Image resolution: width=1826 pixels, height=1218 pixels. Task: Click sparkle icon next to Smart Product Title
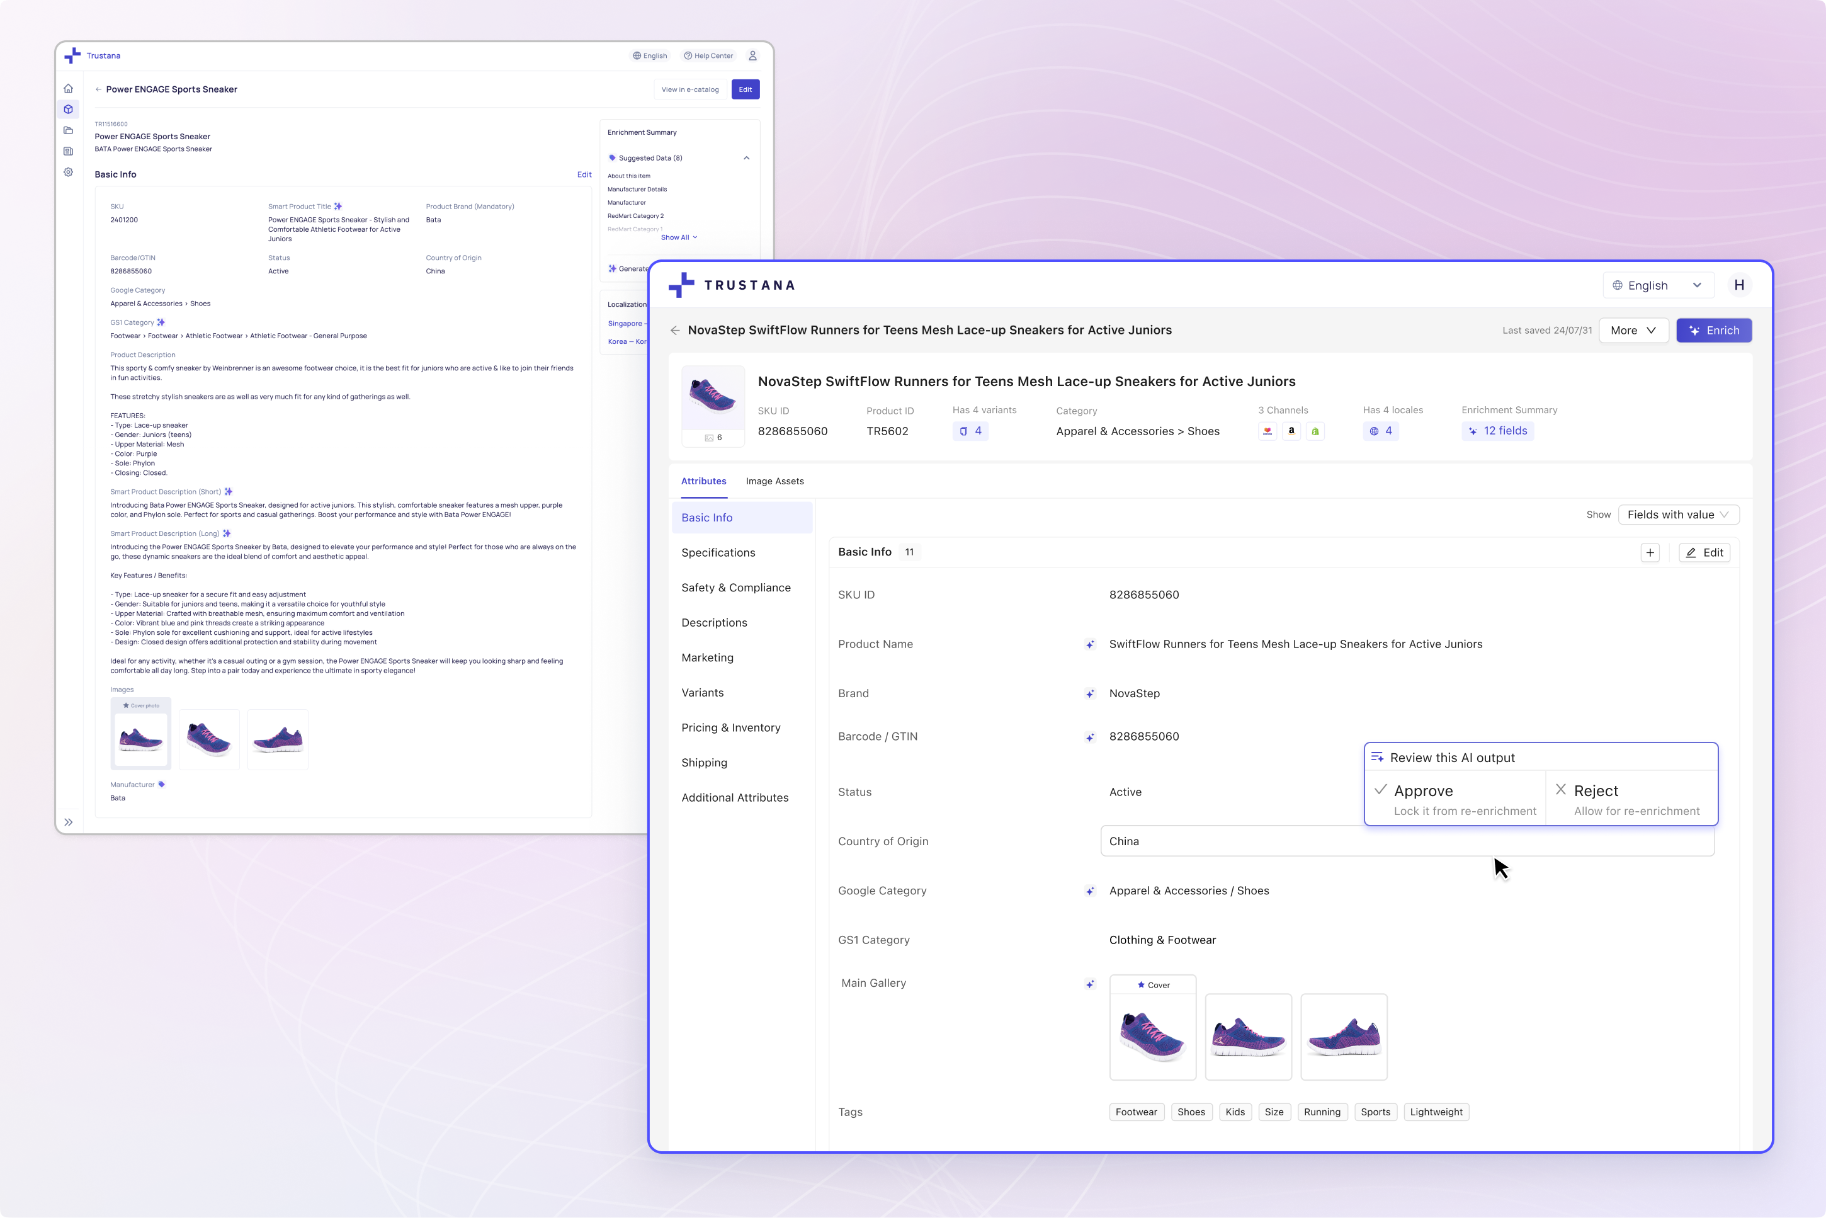point(338,207)
